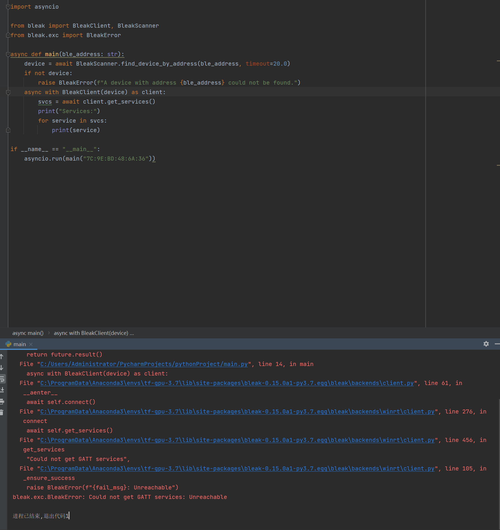Click the MAC address string 7C:9E:BD:48:6A:36
The height and width of the screenshot is (530, 500).
coord(116,159)
